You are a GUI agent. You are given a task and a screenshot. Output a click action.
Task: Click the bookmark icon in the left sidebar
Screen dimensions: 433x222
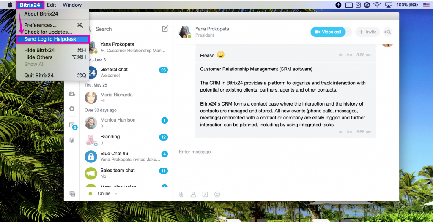click(72, 141)
